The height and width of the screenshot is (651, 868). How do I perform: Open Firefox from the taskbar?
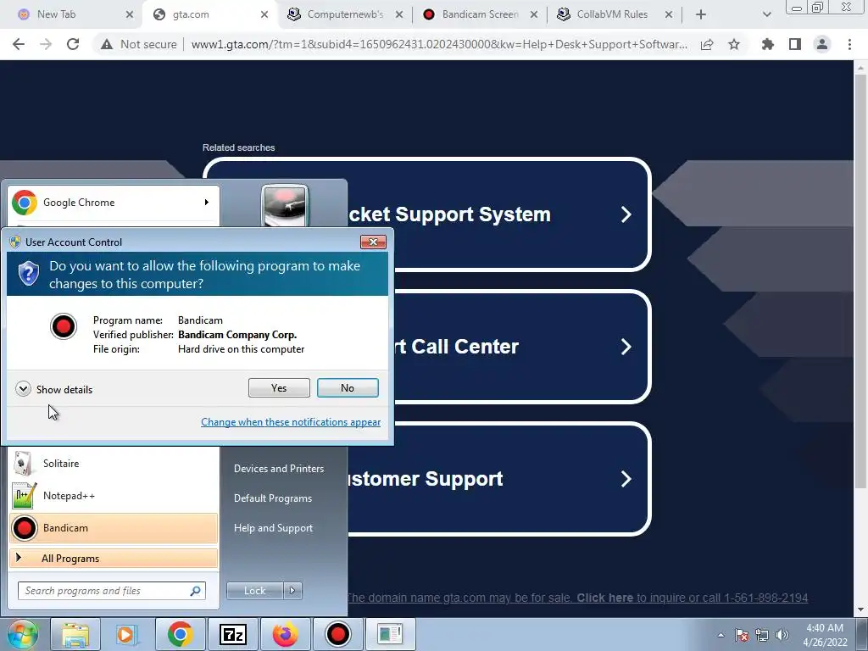pyautogui.click(x=285, y=634)
